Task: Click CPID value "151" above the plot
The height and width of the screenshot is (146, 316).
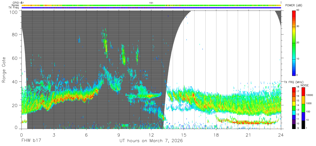Action: pos(151,3)
